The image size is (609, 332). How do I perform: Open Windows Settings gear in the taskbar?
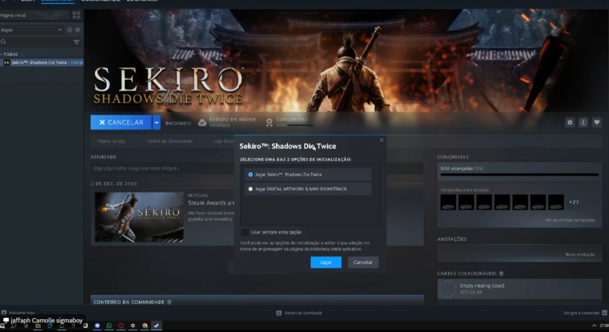pyautogui.click(x=133, y=325)
